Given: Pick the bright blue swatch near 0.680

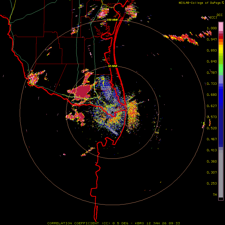Looking at the screenshot, I should click(221, 96).
